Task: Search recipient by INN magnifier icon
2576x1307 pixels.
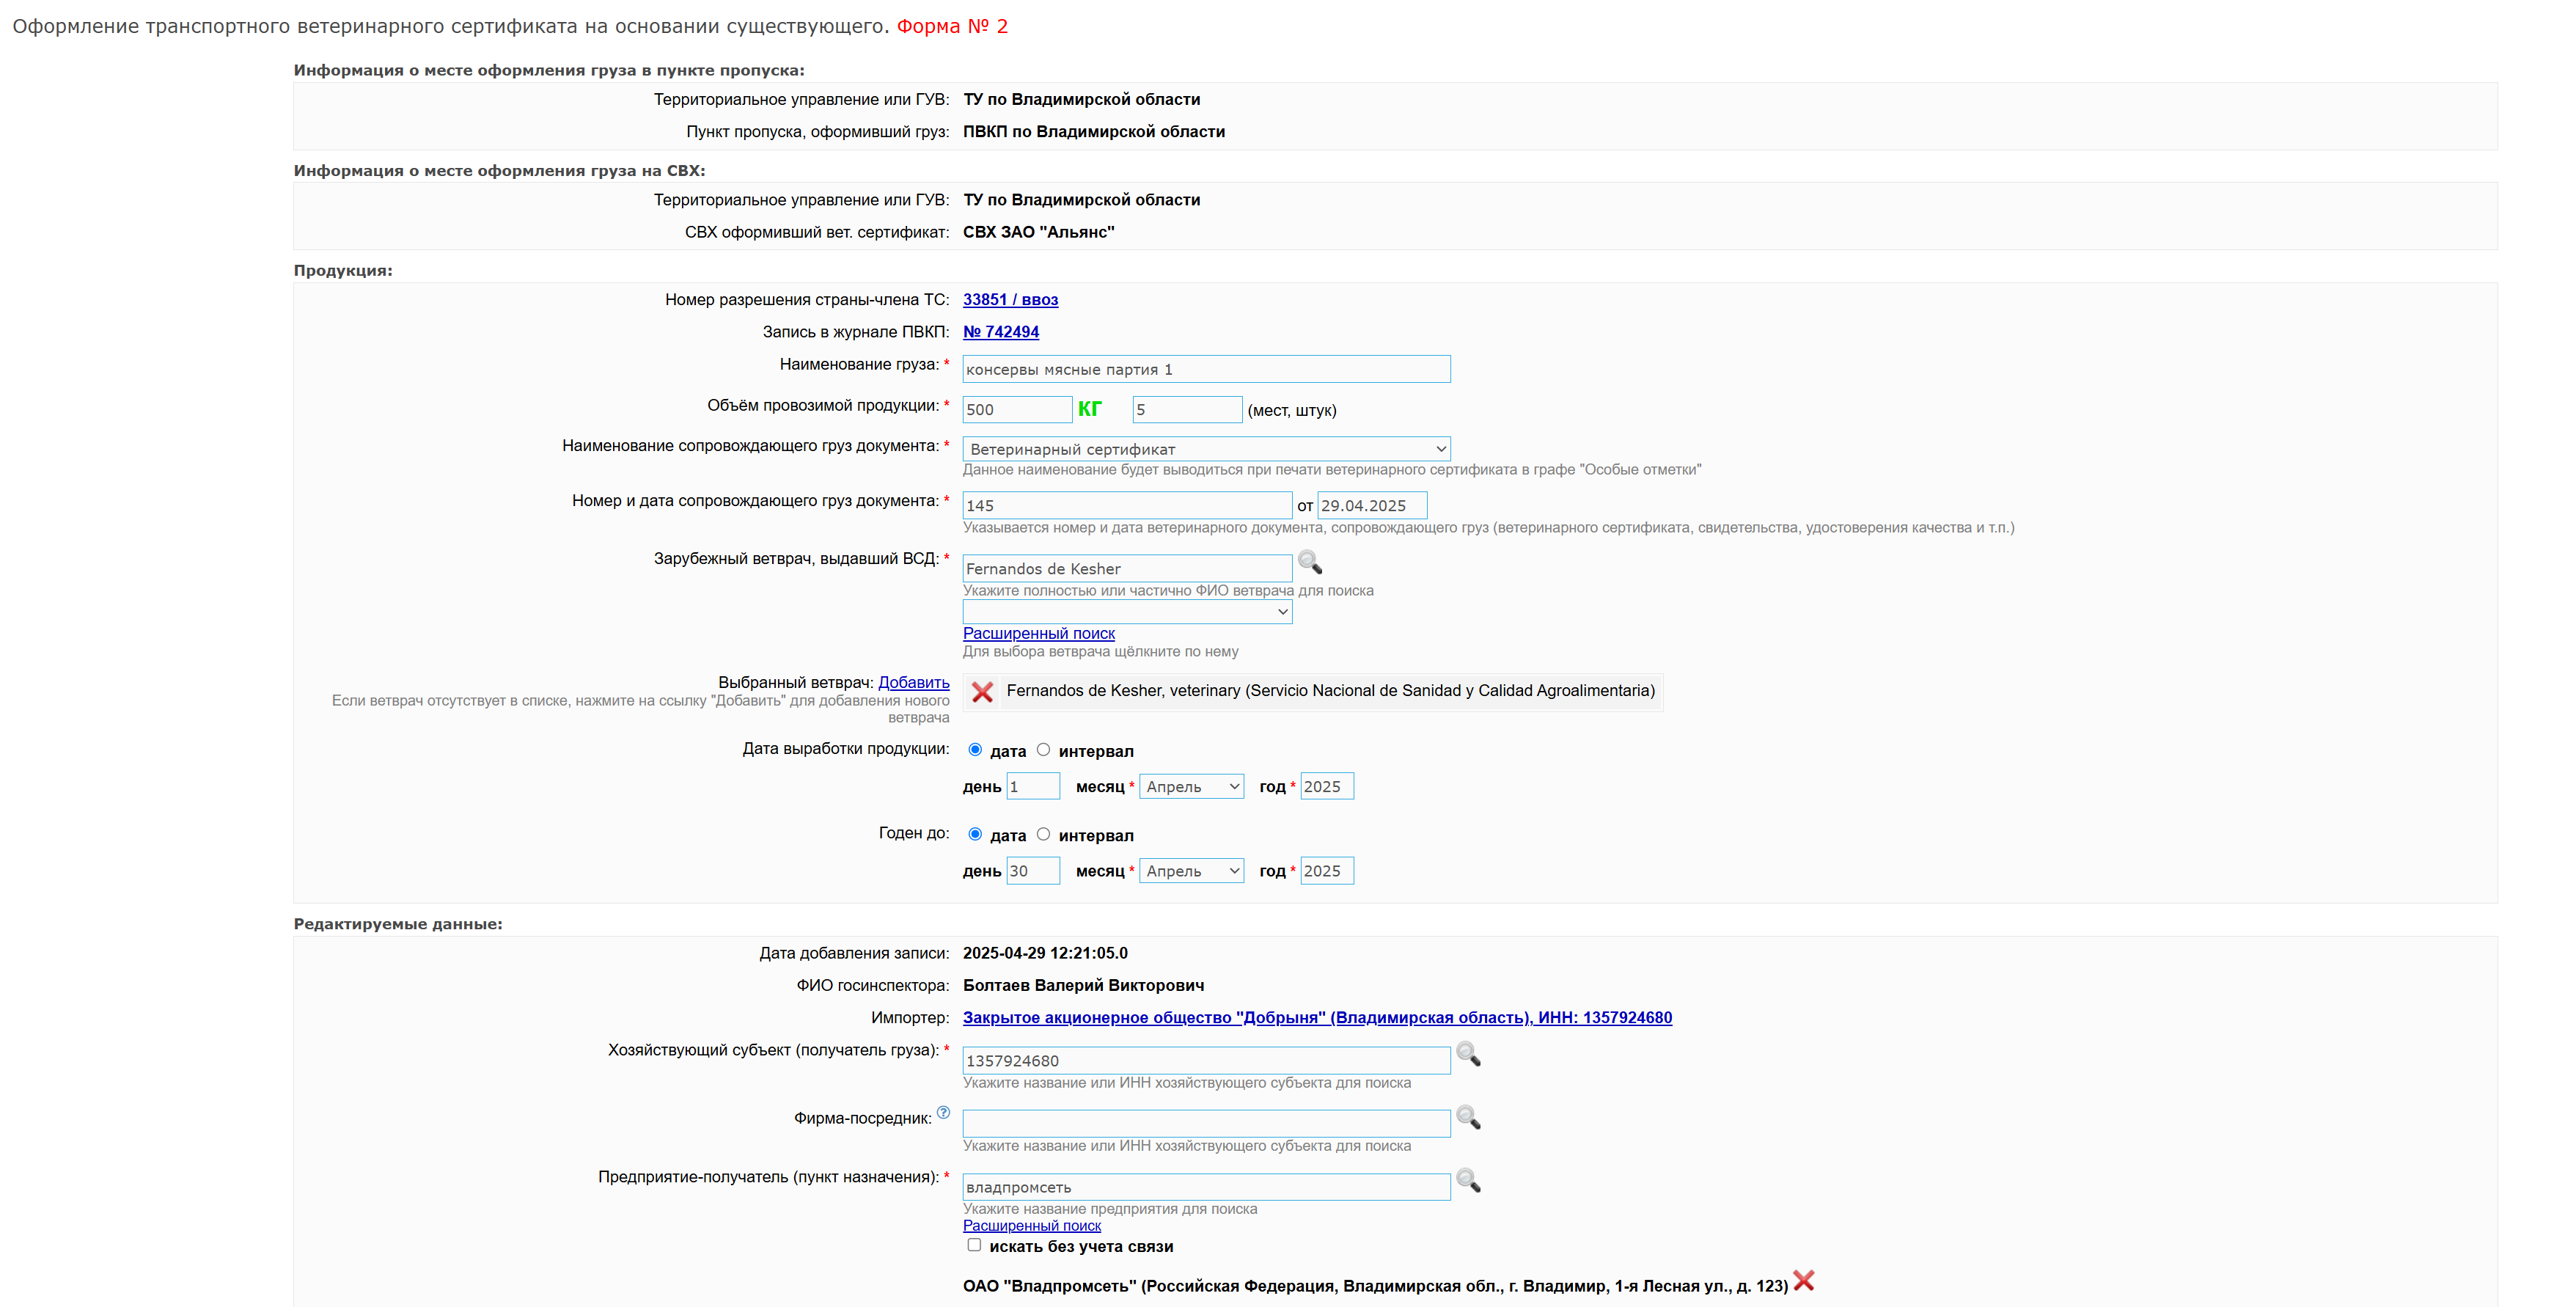Action: coord(1467,1054)
